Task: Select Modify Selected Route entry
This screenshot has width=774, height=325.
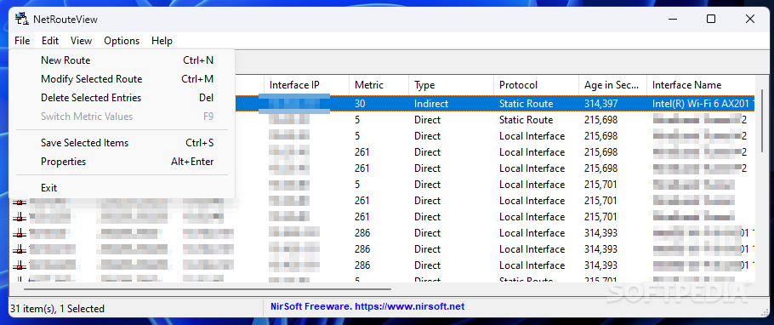Action: click(x=122, y=79)
